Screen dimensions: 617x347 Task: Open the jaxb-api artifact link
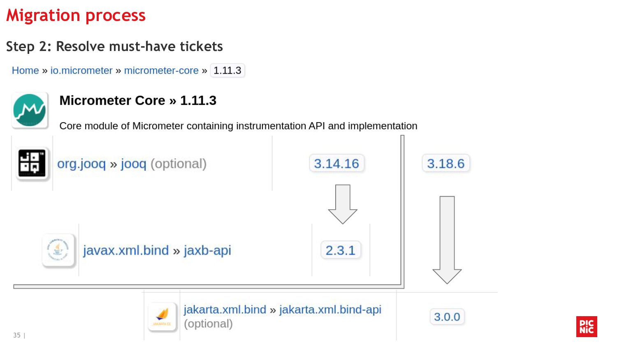tap(207, 250)
